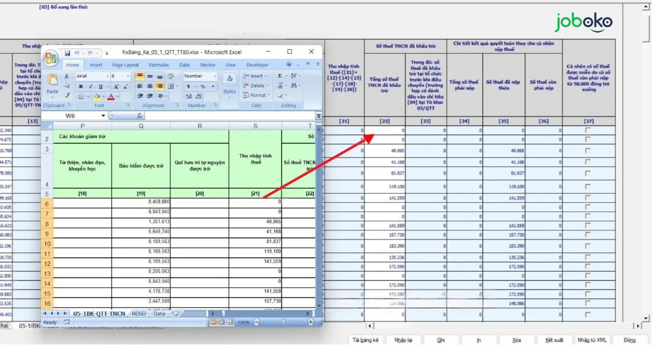
Task: Save the workbook from Quick Access Toolbar
Action: click(x=67, y=53)
